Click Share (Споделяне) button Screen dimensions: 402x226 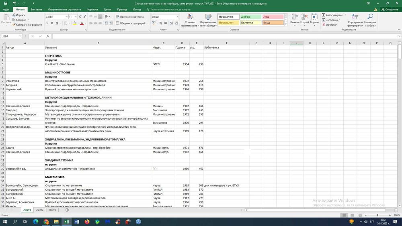390,10
